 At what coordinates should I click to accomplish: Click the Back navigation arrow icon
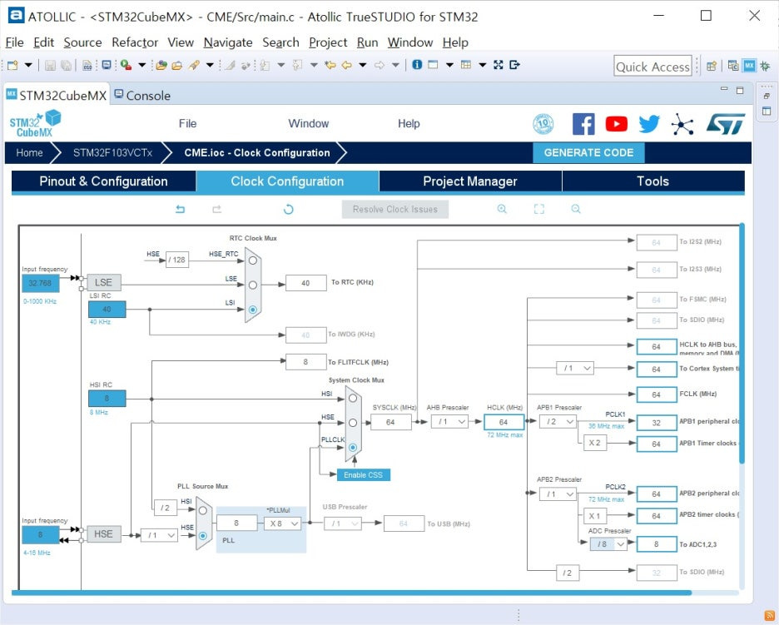tap(347, 65)
